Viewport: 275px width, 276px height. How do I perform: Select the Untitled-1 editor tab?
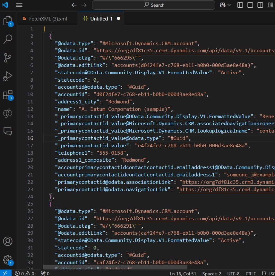pyautogui.click(x=101, y=19)
